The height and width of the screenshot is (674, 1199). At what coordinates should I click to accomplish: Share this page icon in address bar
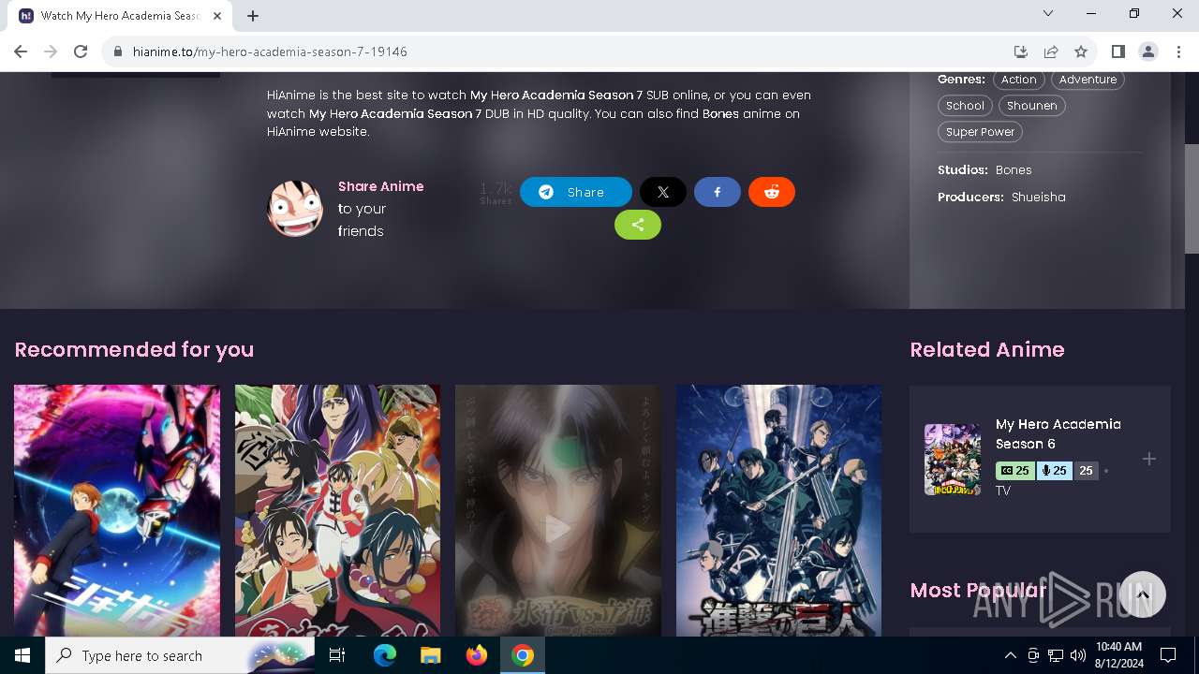[x=1051, y=51]
